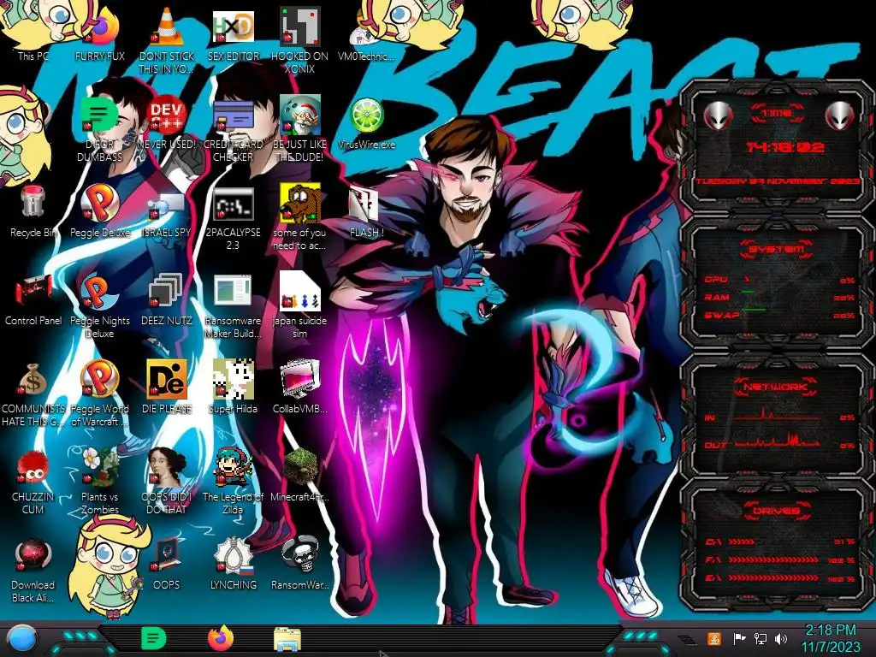Select the FURRY FUX Firefox shortcut
The image size is (876, 657).
tap(100, 33)
